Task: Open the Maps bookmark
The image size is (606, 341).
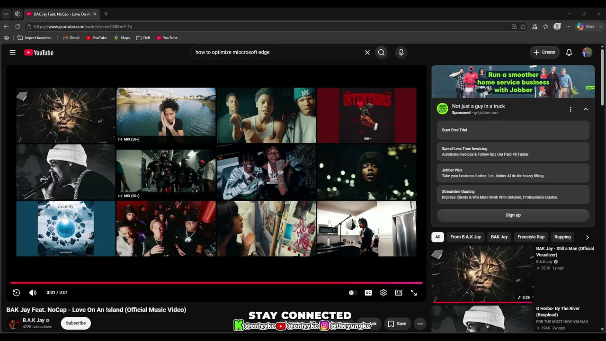Action: 122,38
